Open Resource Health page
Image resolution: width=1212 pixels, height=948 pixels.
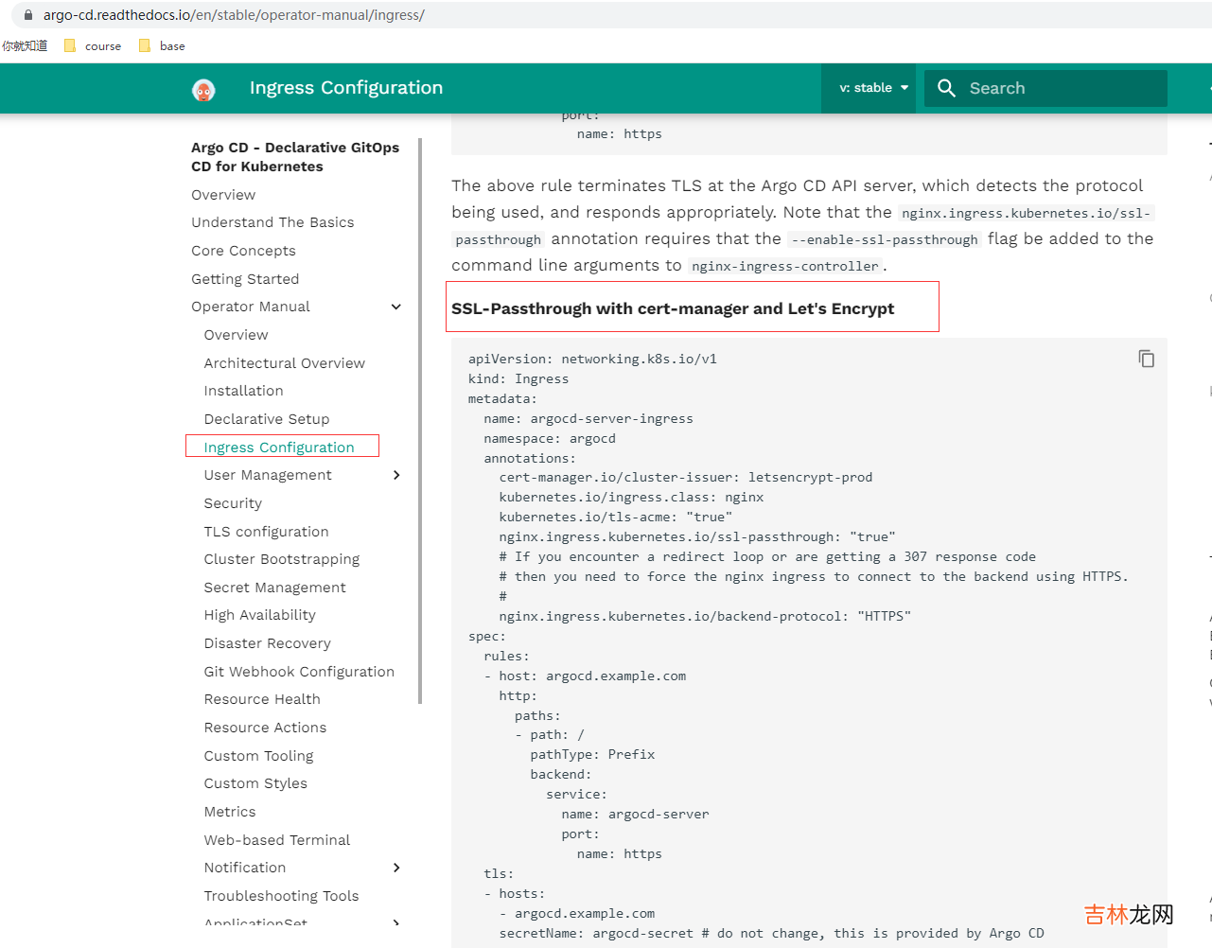(262, 699)
